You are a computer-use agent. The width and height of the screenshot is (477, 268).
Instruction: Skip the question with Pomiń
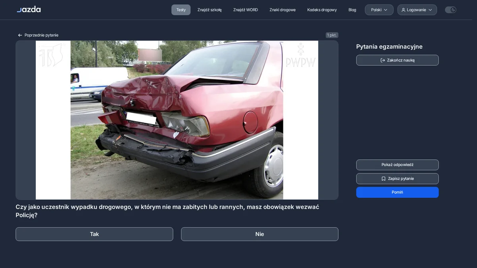(397, 192)
